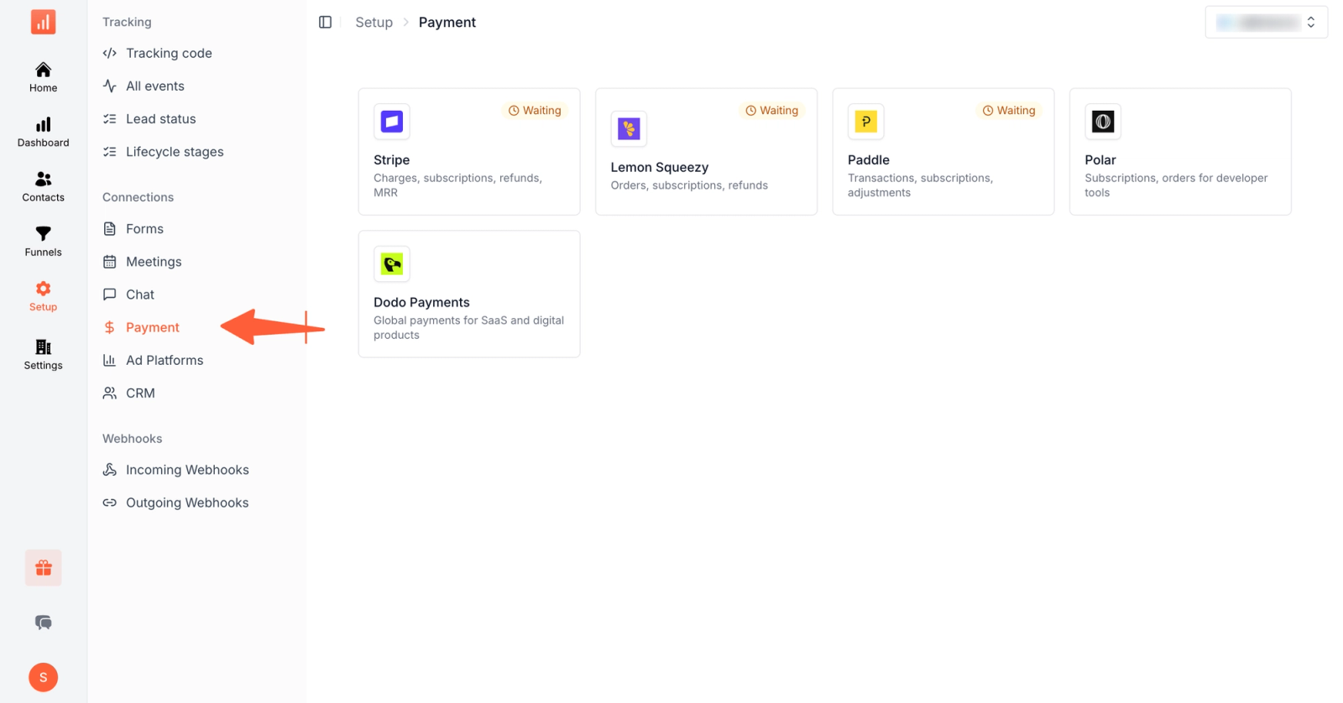Screen dimensions: 1343x703
Task: Open Chat under Connections
Action: pos(128,294)
